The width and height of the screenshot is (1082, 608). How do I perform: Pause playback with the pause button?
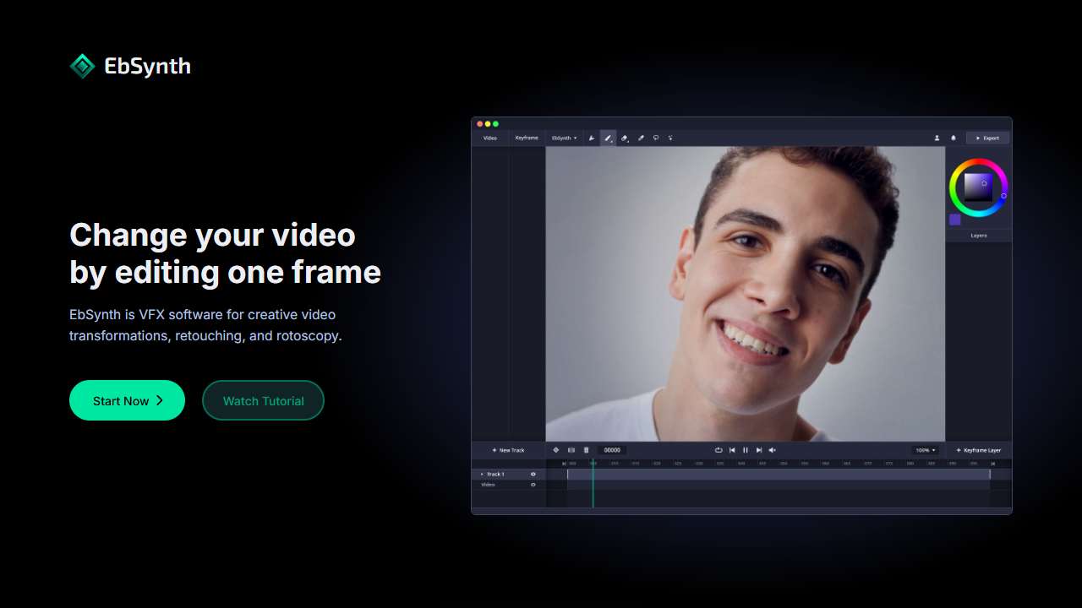[x=746, y=450]
